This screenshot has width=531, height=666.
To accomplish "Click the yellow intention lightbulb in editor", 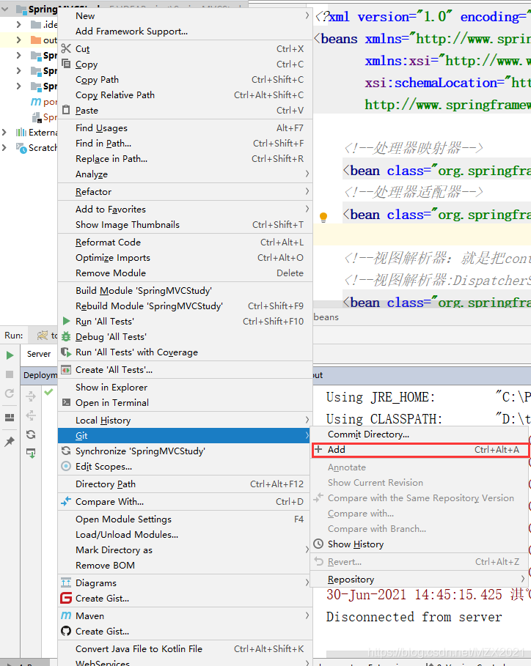I will click(x=323, y=217).
